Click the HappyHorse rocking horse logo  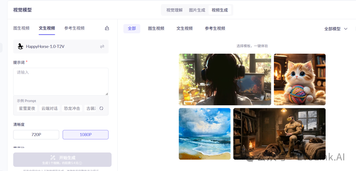20,47
